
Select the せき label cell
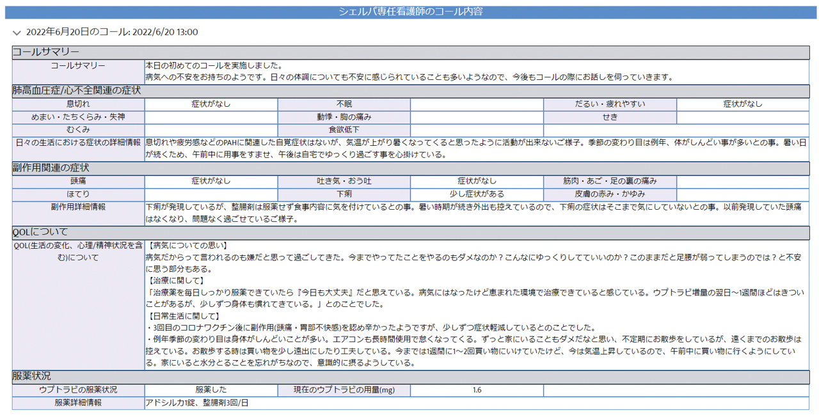coord(610,117)
